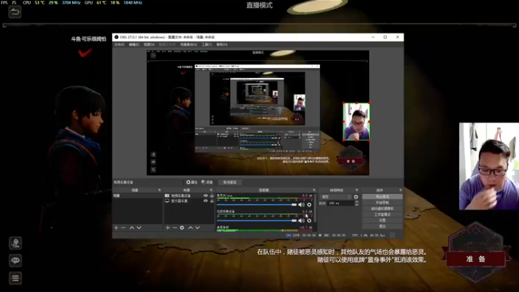Click the 视频采集设备 mixer volume slider
Image resolution: width=519 pixels, height=292 pixels.
(256, 221)
